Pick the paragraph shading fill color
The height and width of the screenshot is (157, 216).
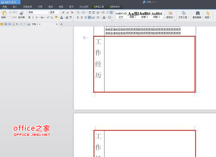coord(104,18)
